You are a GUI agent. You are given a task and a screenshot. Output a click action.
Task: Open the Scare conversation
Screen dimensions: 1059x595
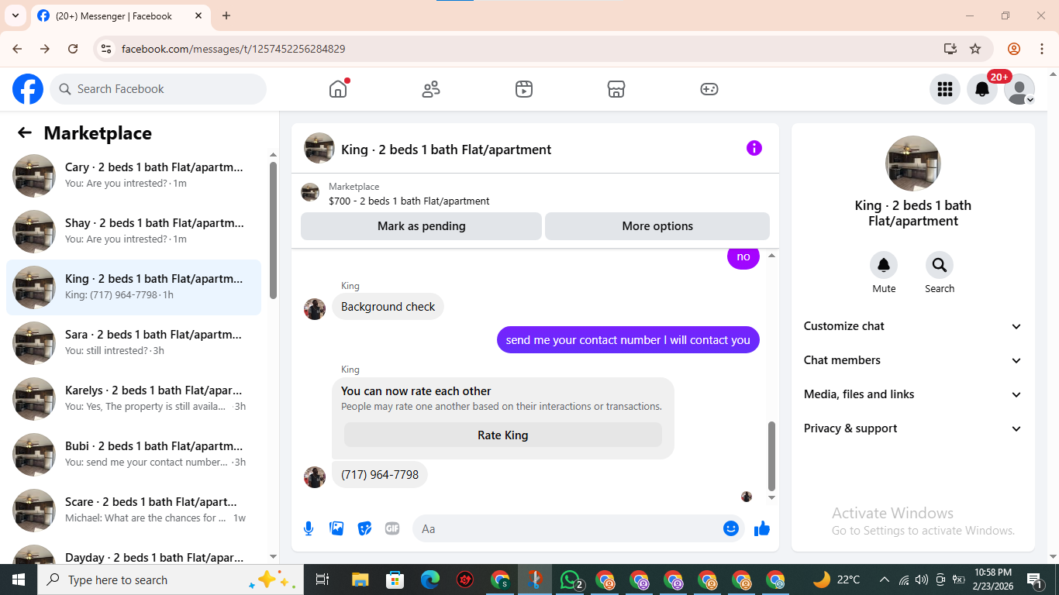133,511
